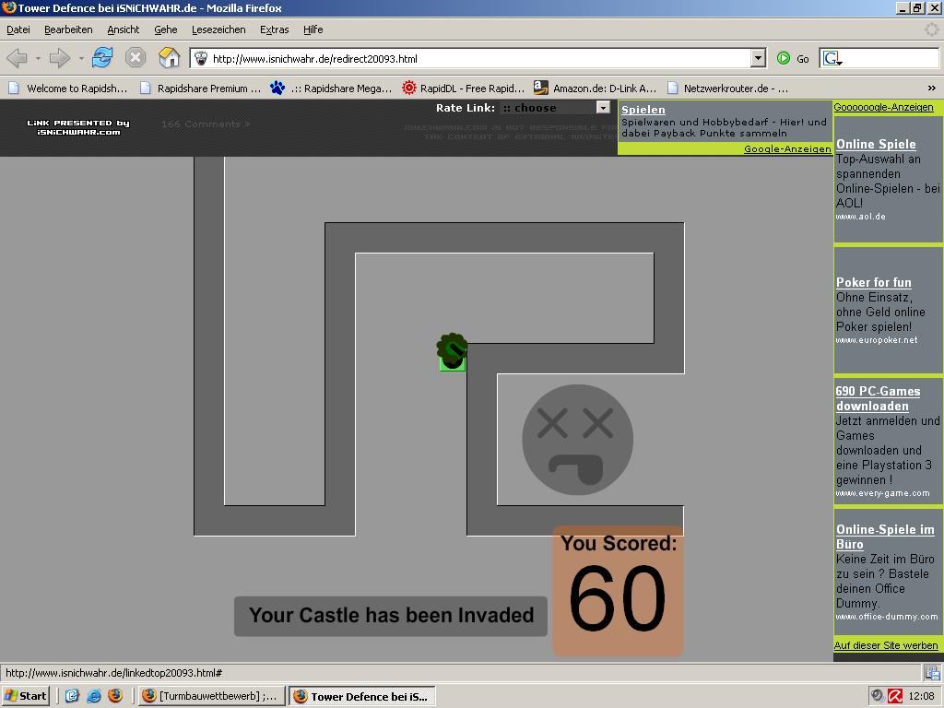Open the Bearbeiten menu
The width and height of the screenshot is (944, 708).
[68, 29]
